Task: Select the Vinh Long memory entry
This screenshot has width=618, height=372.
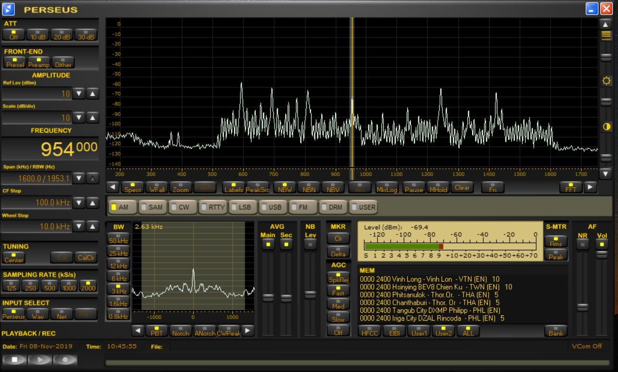Action: (429, 279)
